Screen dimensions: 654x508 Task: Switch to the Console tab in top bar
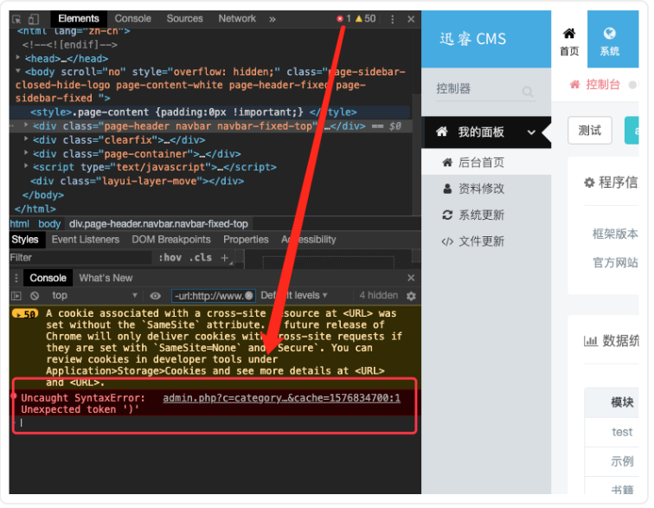133,19
